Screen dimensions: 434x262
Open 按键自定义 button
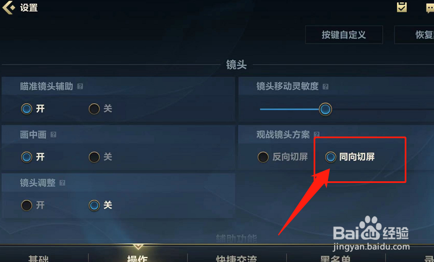click(344, 35)
